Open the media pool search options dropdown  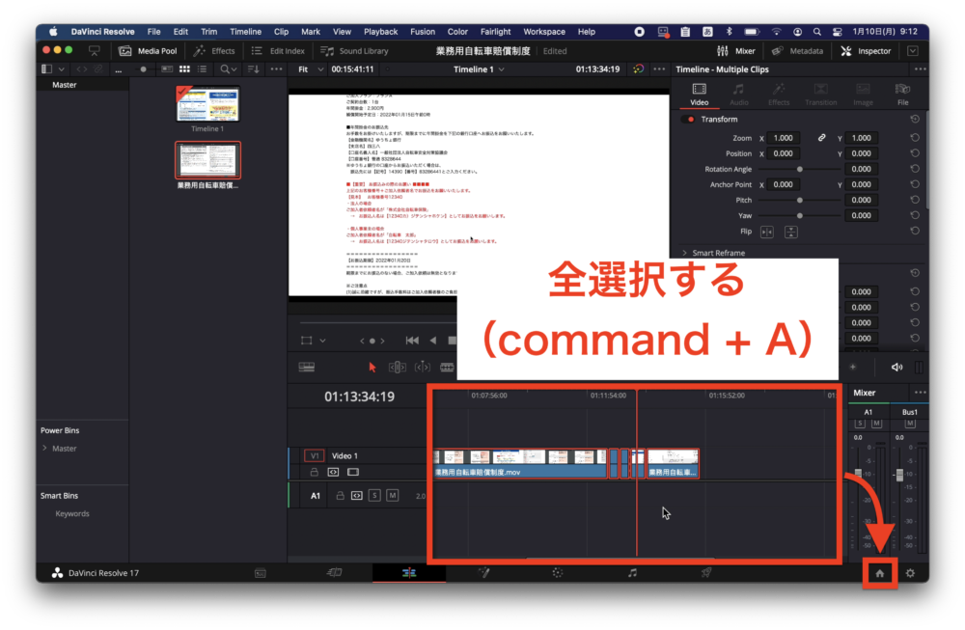[229, 69]
